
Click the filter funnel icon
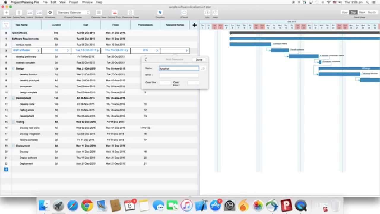pyautogui.click(x=6, y=25)
